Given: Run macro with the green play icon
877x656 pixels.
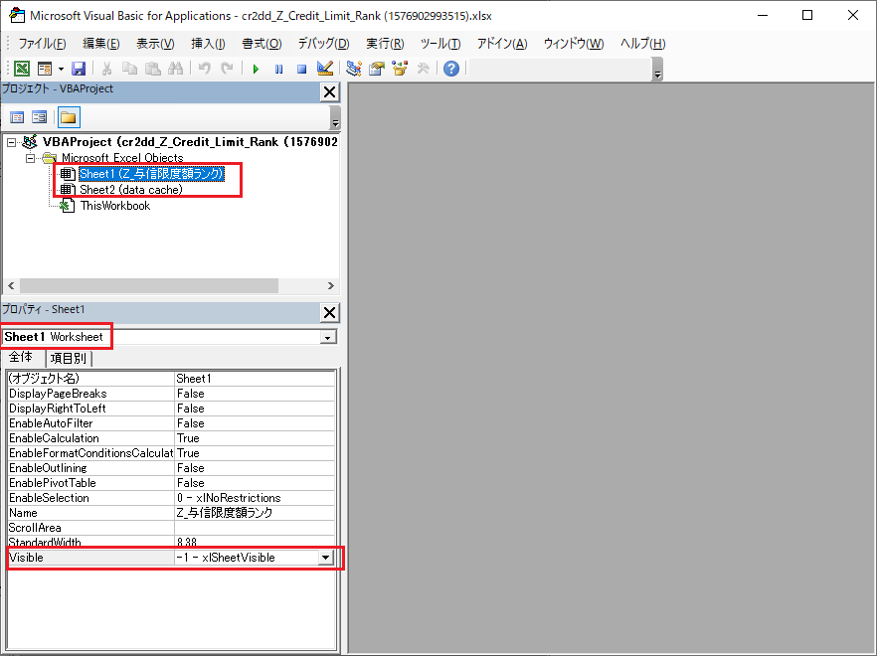Looking at the screenshot, I should 256,69.
